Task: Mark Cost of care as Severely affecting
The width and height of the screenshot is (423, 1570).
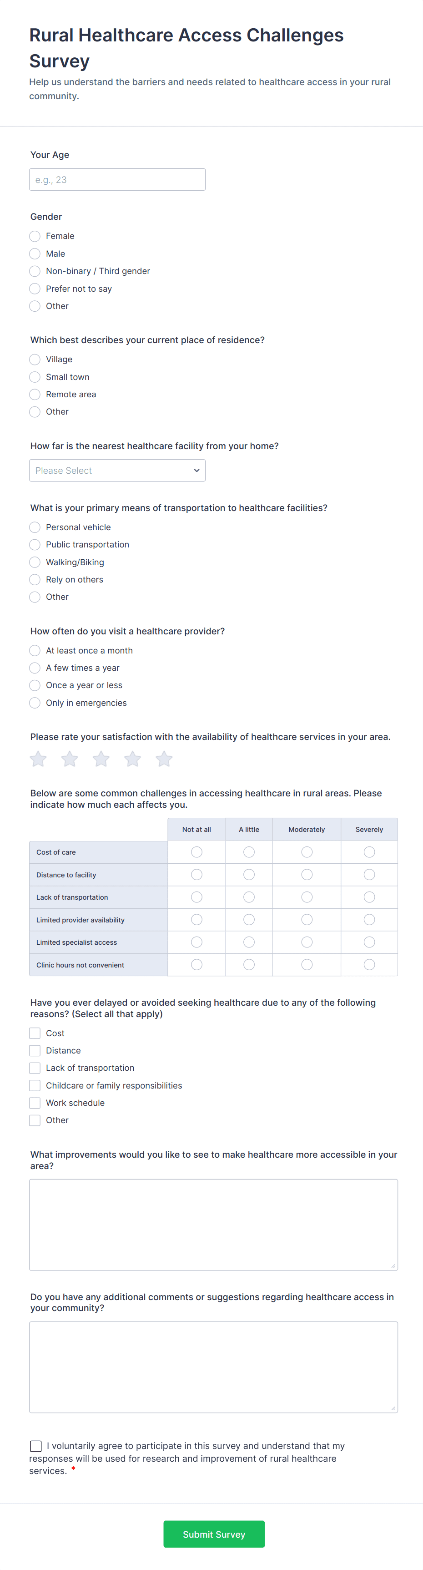Action: tap(369, 851)
